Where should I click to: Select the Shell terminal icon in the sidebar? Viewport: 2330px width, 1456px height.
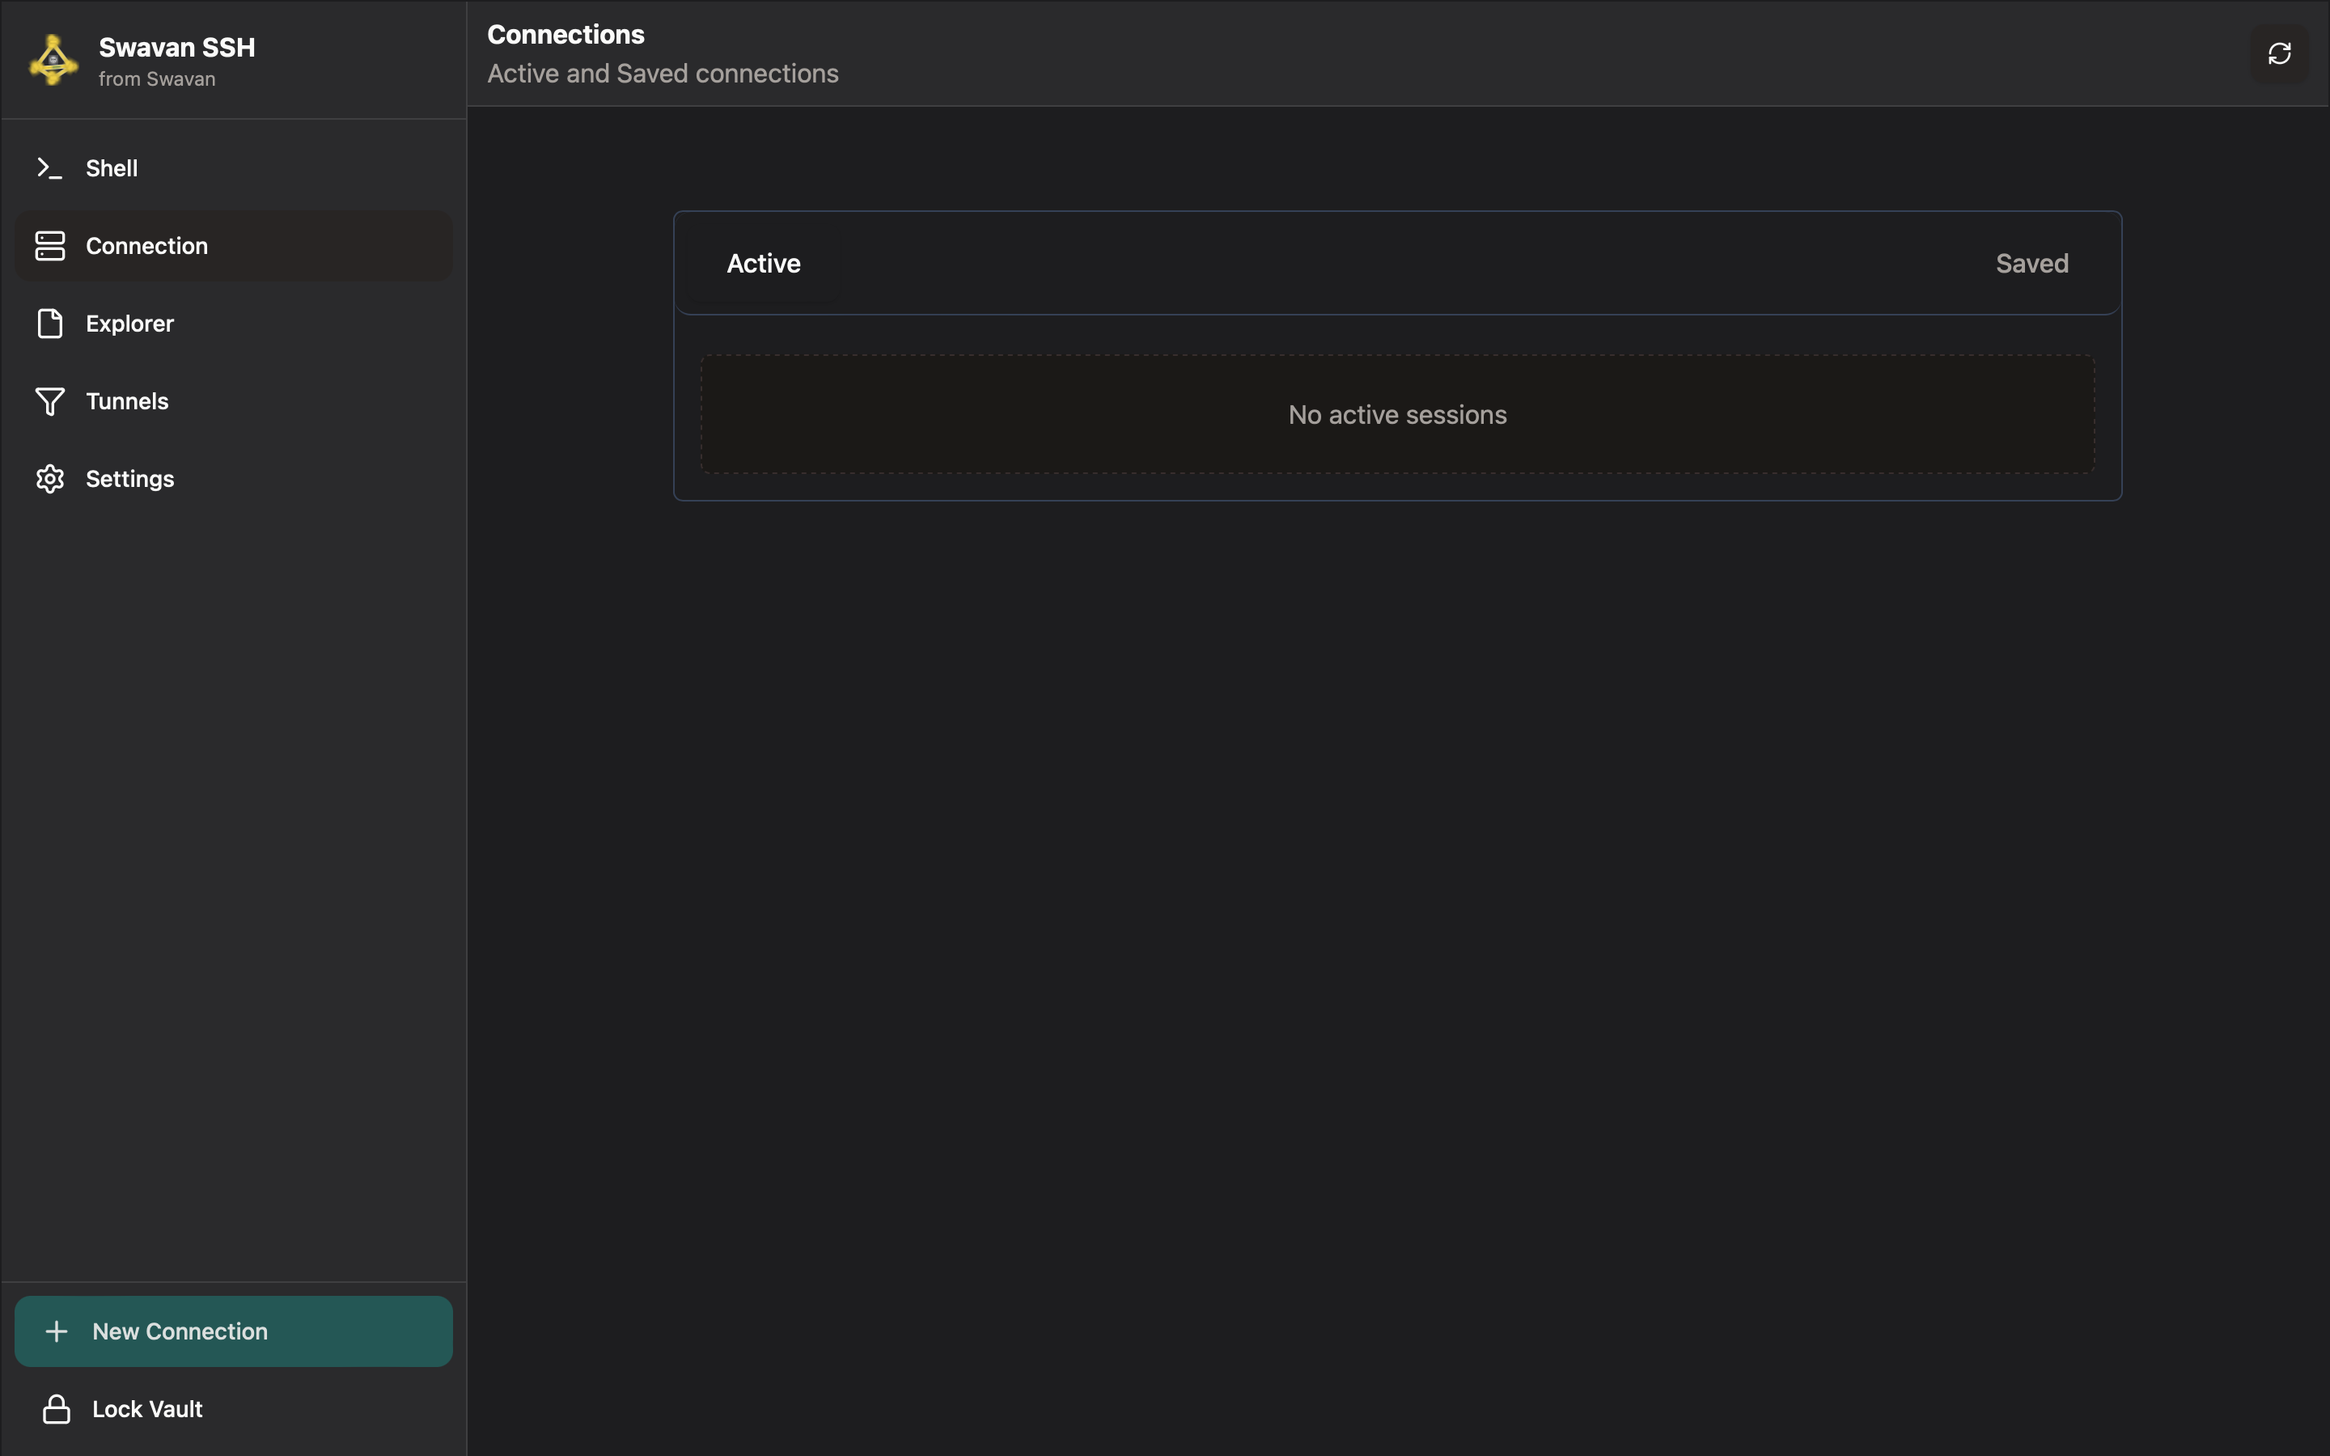coord(49,167)
